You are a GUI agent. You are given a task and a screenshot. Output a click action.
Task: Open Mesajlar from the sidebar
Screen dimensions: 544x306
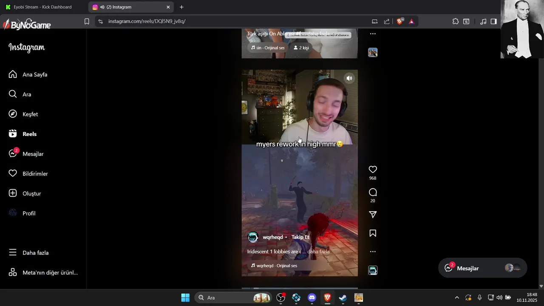tap(26, 154)
